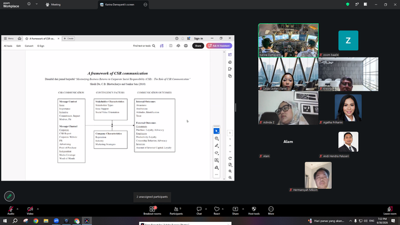Image resolution: width=400 pixels, height=225 pixels.
Task: Click Acrobat Sign in link
Action: (x=199, y=39)
